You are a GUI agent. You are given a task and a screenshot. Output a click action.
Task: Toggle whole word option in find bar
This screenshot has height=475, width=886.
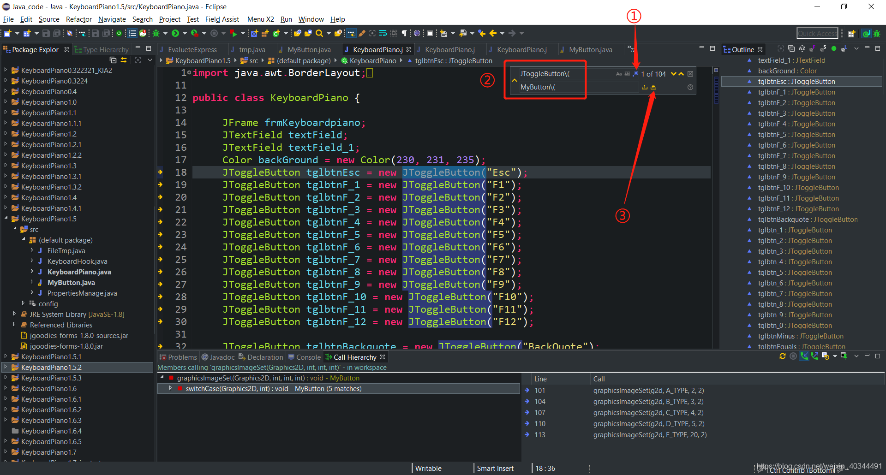pyautogui.click(x=627, y=74)
